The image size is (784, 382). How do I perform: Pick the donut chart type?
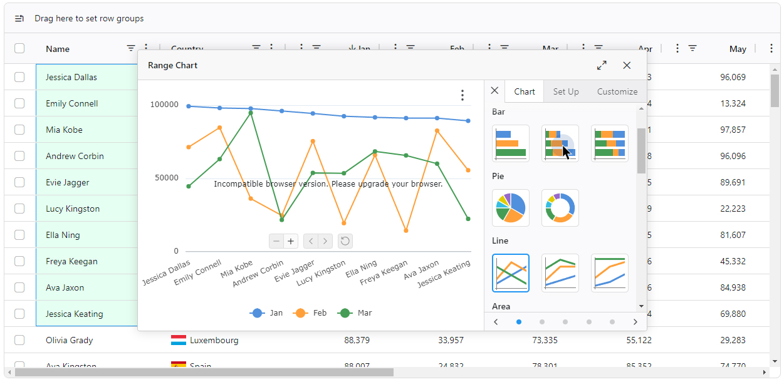tap(560, 208)
